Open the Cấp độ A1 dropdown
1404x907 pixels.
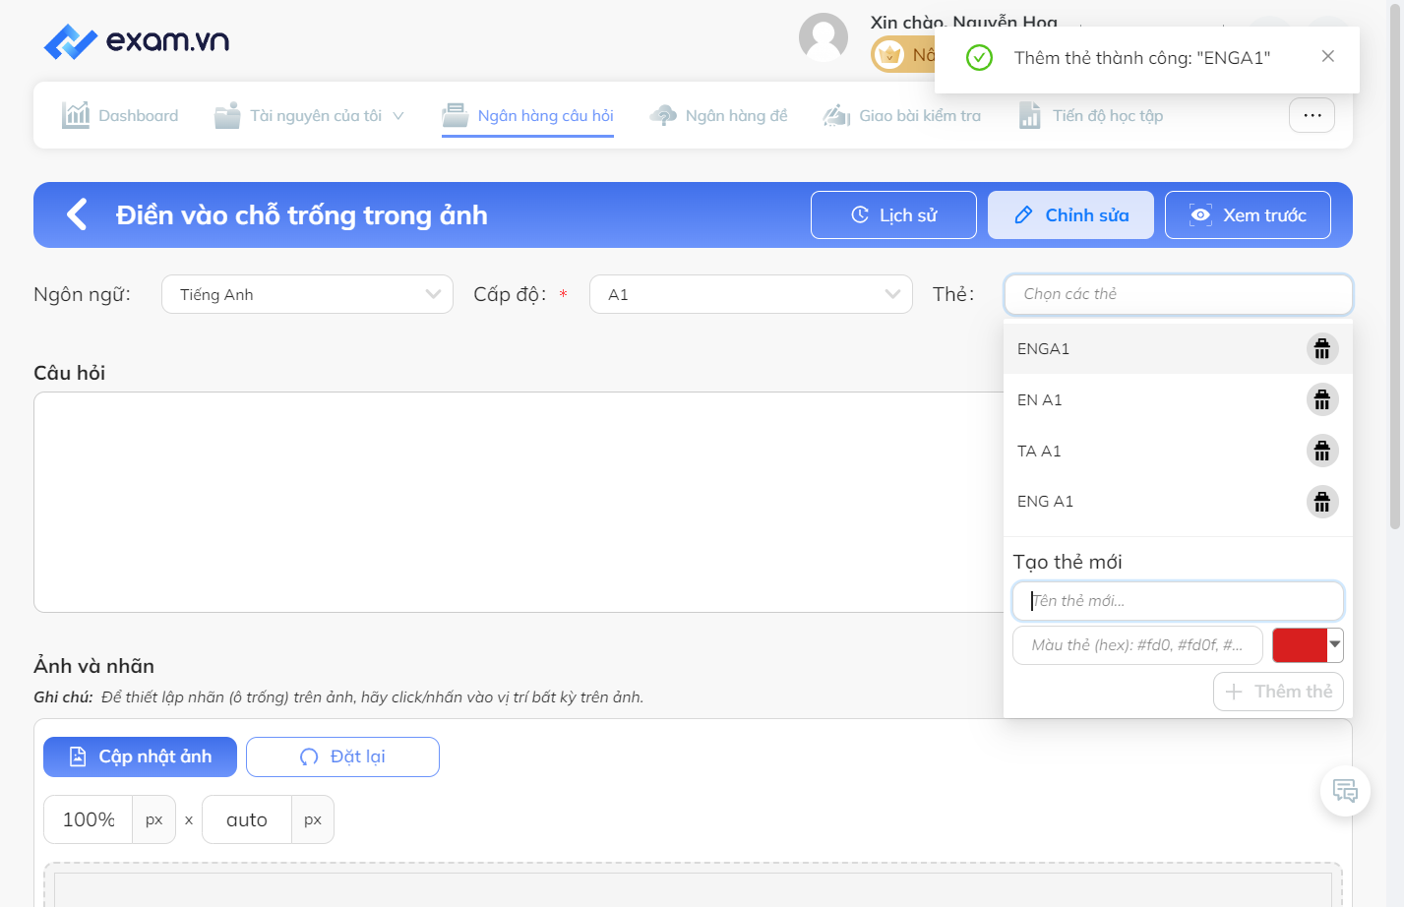coord(751,294)
